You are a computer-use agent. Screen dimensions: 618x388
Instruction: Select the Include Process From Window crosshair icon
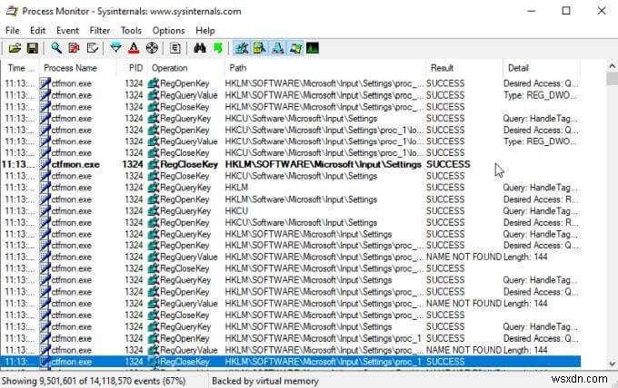pos(152,48)
